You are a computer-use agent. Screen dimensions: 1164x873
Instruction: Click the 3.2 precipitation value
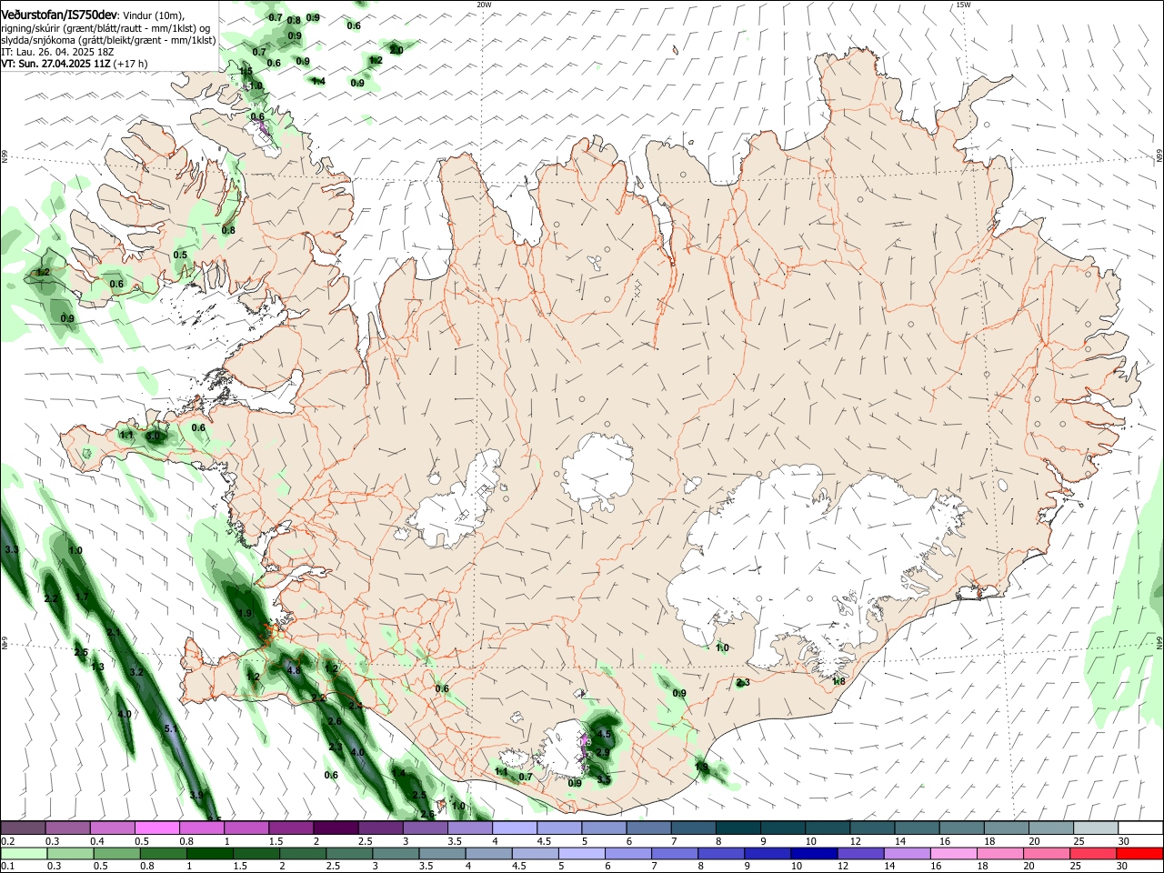tap(136, 672)
